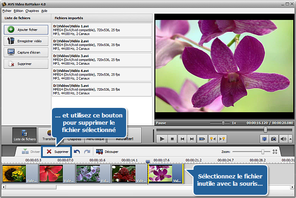Image resolution: width=296 pixels, height=198 pixels.
Task: Select Vidéo 3.avi in the imported files
Action: [x=102, y=59]
